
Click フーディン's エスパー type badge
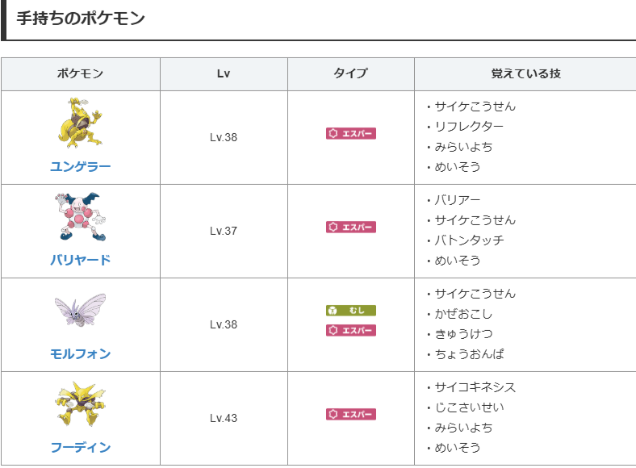tap(351, 415)
